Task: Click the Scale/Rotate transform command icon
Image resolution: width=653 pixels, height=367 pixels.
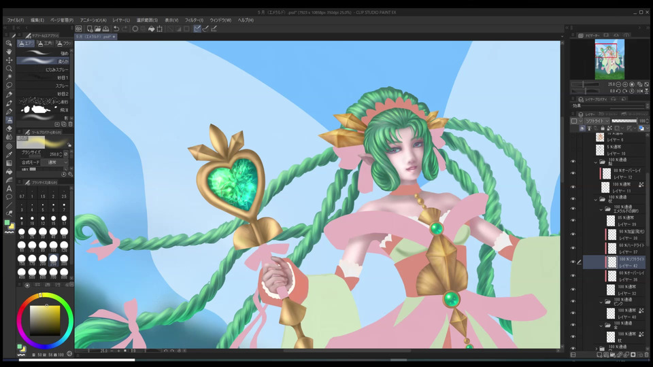Action: click(159, 29)
